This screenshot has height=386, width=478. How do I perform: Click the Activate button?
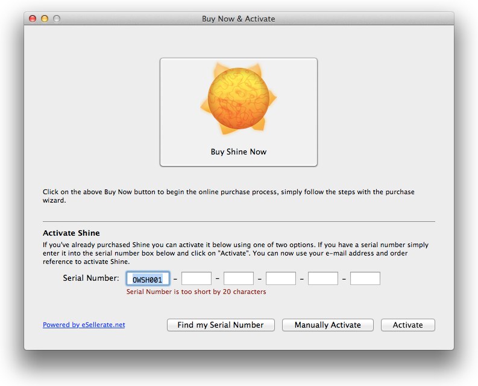pos(407,325)
